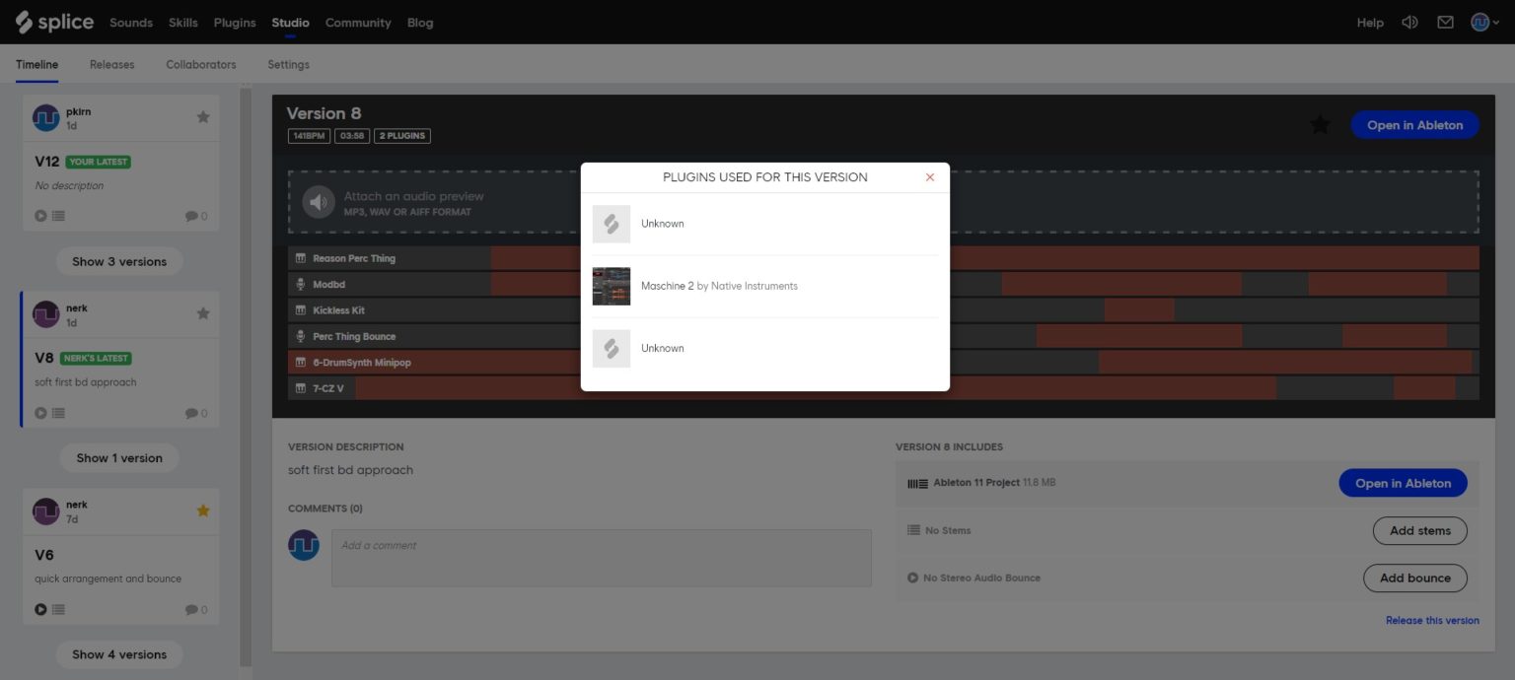Click the timeline sidebar scrollbar
1515x680 pixels.
tap(246, 374)
